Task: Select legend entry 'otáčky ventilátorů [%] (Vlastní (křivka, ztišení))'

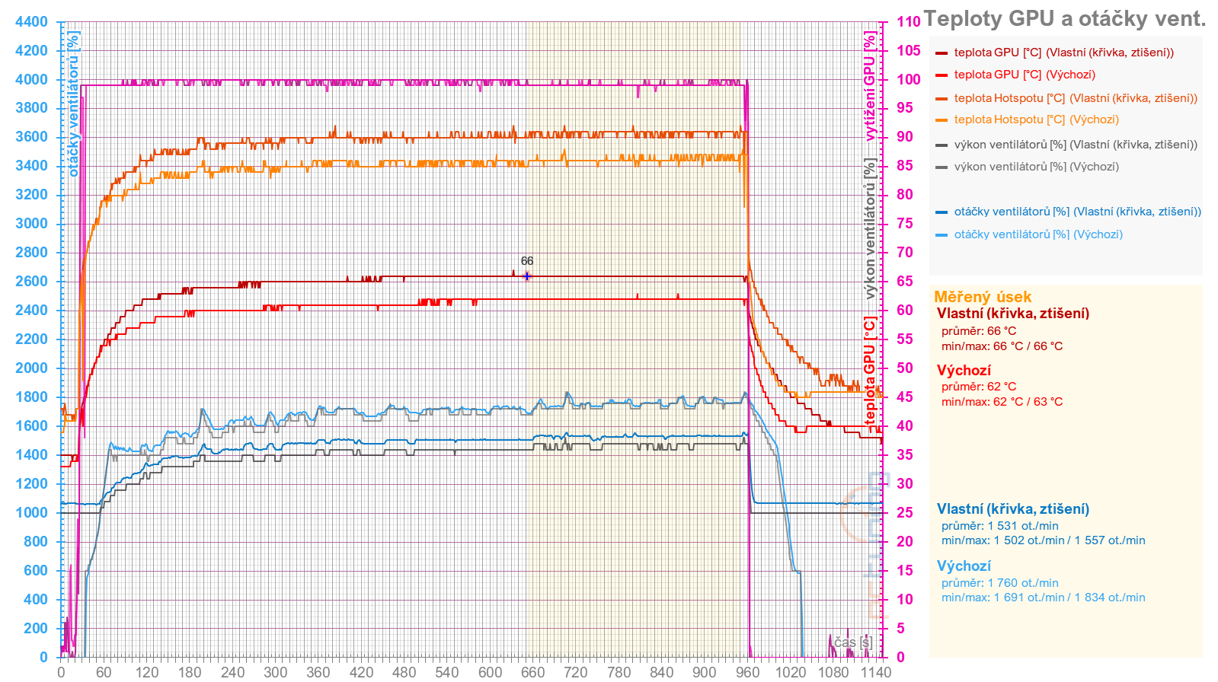Action: coord(1077,212)
